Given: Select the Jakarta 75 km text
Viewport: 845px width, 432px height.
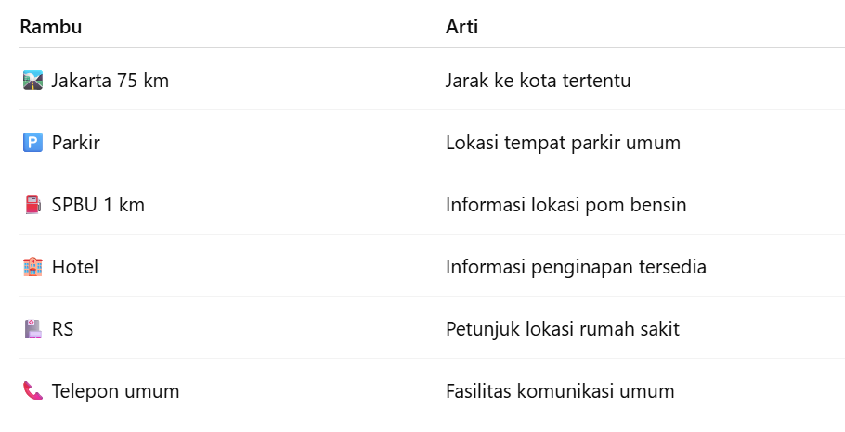Looking at the screenshot, I should (x=110, y=81).
